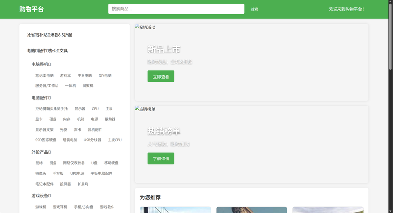The height and width of the screenshot is (213, 393).
Task: Open the 显示器 category link
Action: pos(80,109)
